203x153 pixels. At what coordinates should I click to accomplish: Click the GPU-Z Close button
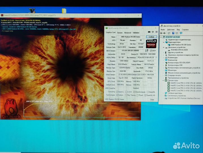[x=152, y=100]
